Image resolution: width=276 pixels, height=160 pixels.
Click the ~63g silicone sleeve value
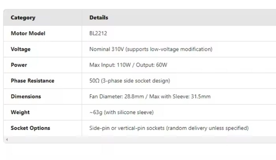pos(121,112)
